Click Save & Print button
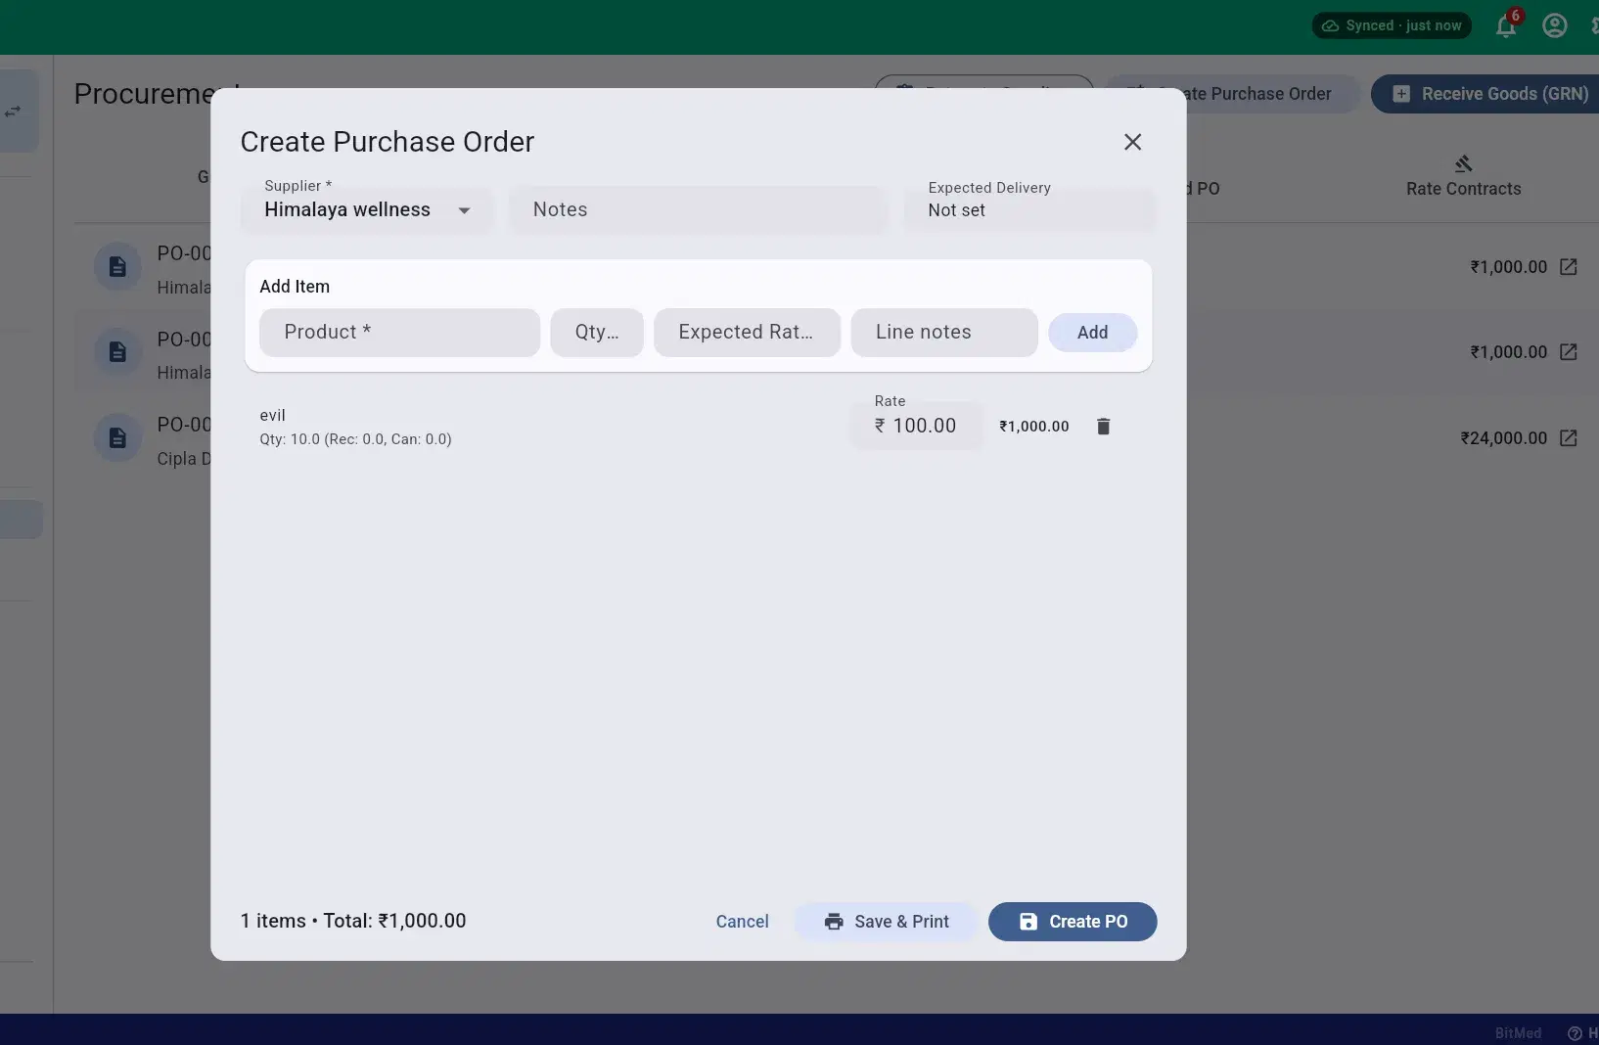This screenshot has height=1045, width=1599. coord(887,922)
